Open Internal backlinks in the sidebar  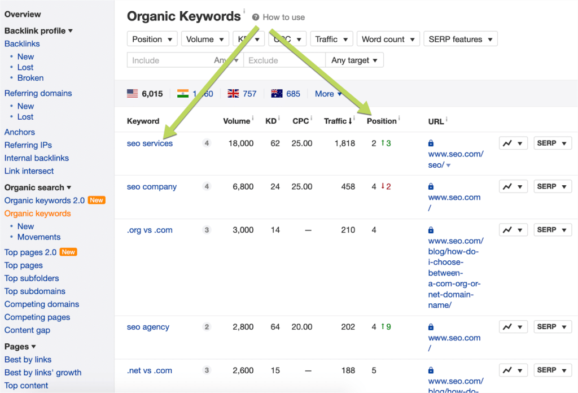click(37, 158)
